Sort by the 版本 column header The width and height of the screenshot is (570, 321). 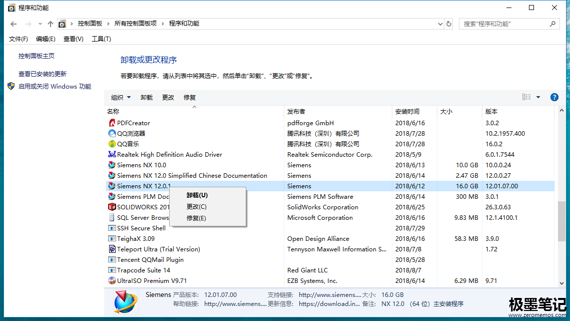pos(518,111)
